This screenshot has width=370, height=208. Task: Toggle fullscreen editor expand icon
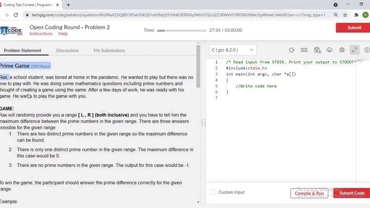point(354,50)
